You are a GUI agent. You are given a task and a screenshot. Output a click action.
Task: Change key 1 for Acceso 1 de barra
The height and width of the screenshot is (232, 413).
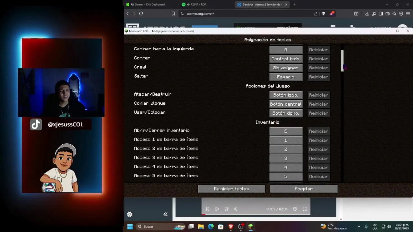[286, 140]
